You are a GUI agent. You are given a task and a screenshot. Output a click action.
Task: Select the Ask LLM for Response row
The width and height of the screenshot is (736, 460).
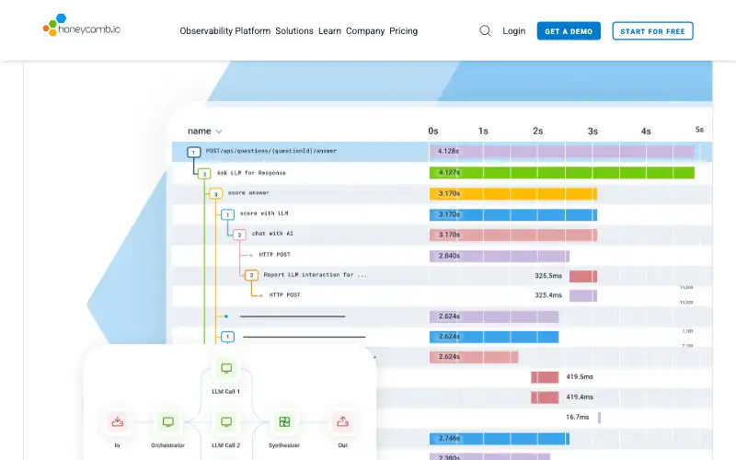click(x=442, y=173)
